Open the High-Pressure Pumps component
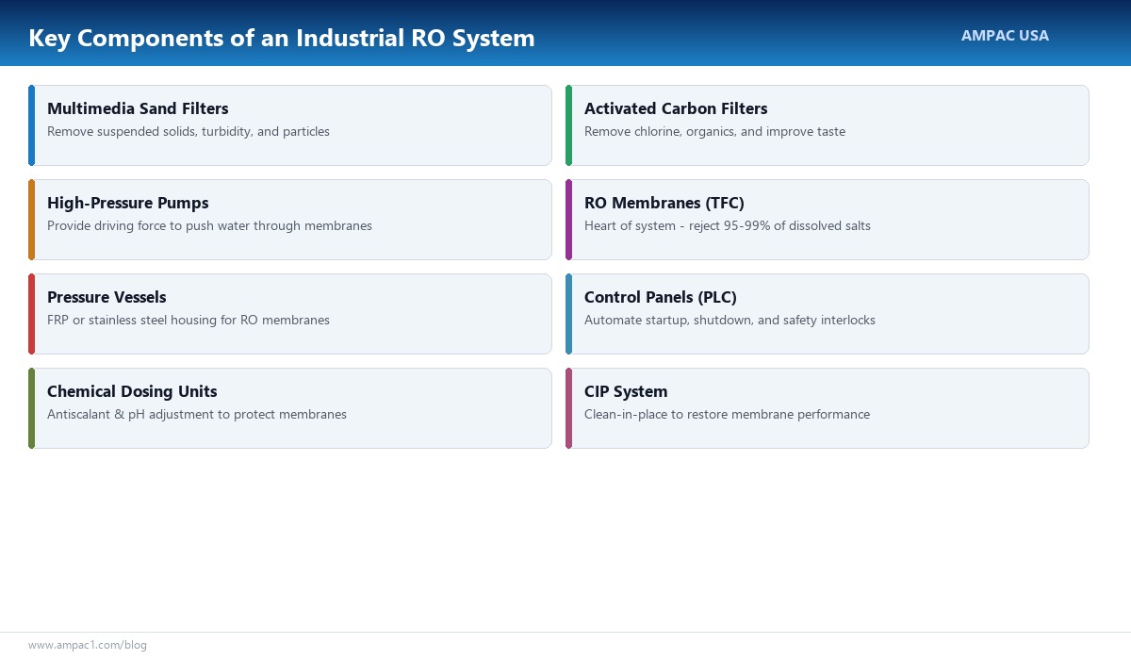The image size is (1131, 660). coord(289,219)
